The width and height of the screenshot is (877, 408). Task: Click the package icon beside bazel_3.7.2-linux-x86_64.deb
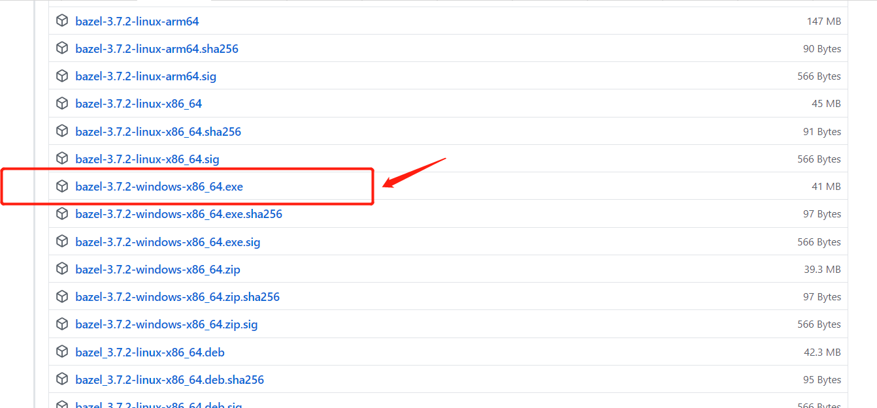61,352
